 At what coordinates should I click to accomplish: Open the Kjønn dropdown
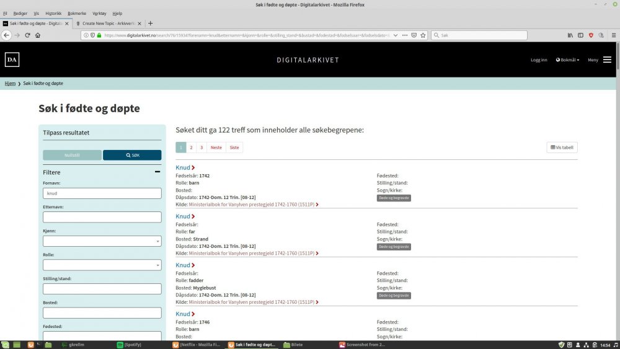102,241
